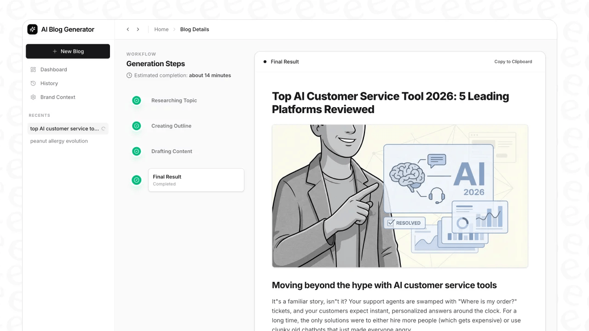
Task: Click the estimated completion clock icon
Action: point(129,75)
